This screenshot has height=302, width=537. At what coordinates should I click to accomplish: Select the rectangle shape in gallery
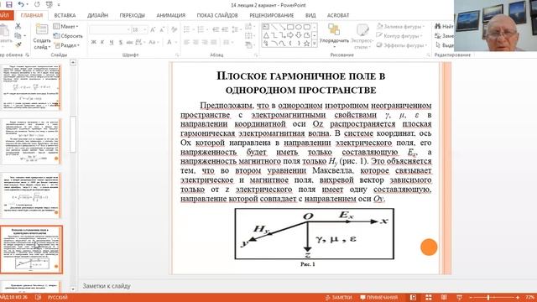click(290, 27)
